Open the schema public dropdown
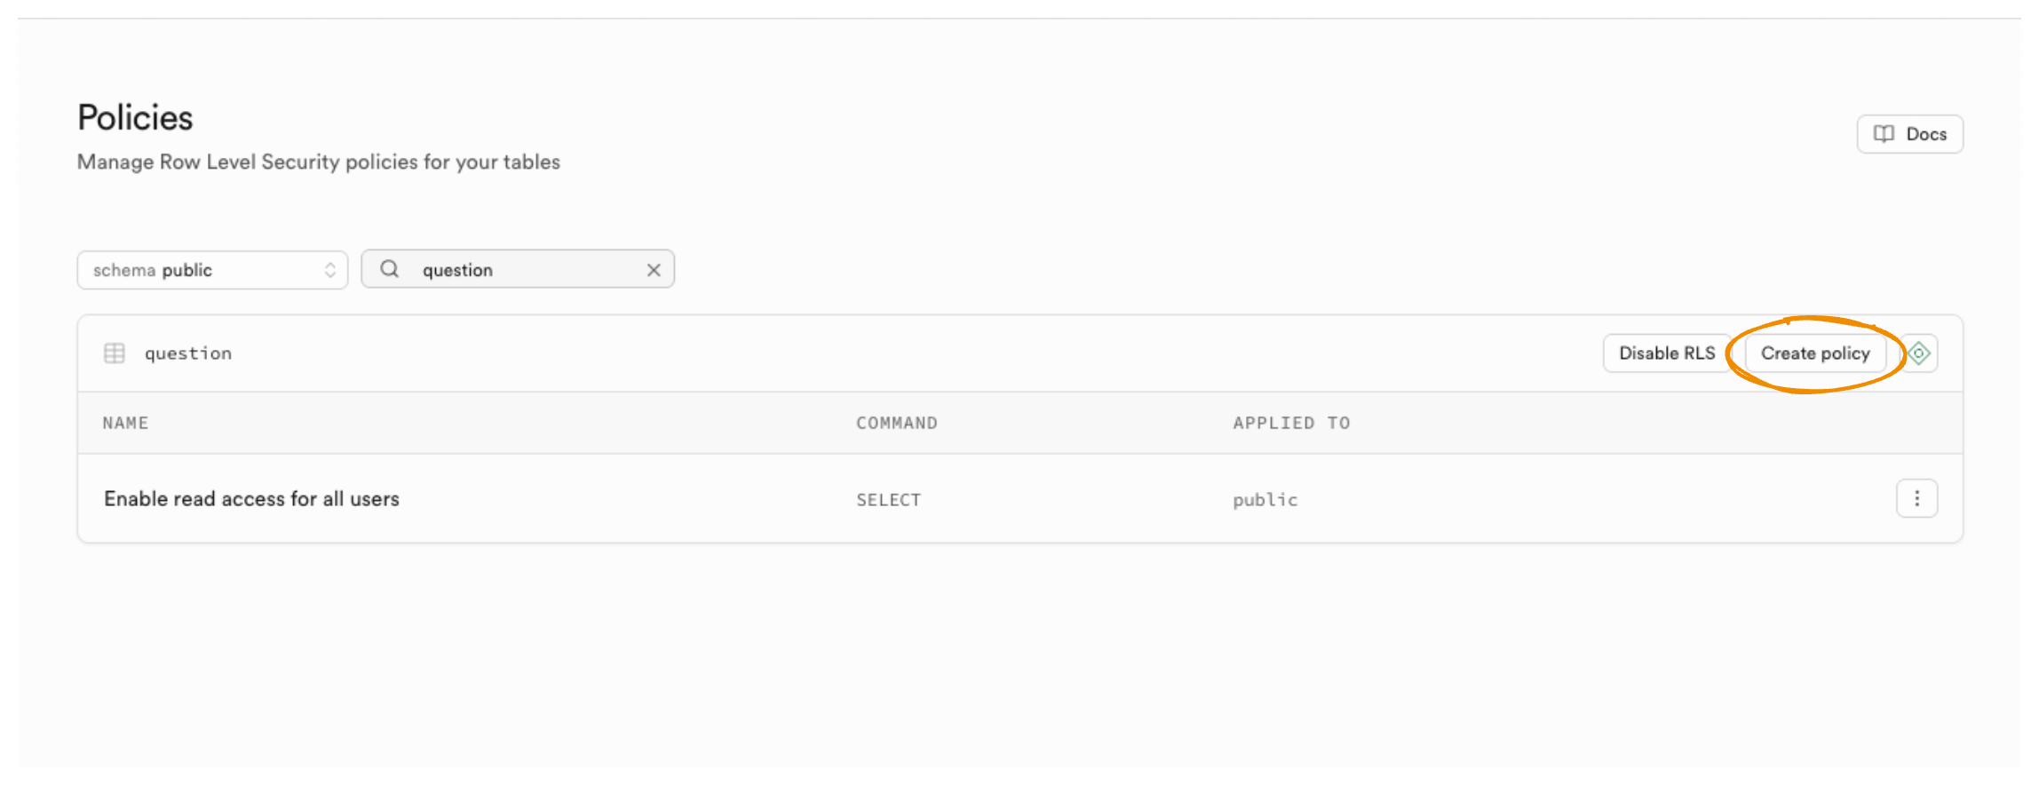The height and width of the screenshot is (785, 2039). click(x=211, y=270)
